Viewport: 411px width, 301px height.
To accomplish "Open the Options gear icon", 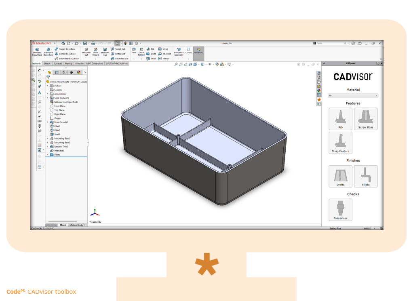I will (x=136, y=43).
